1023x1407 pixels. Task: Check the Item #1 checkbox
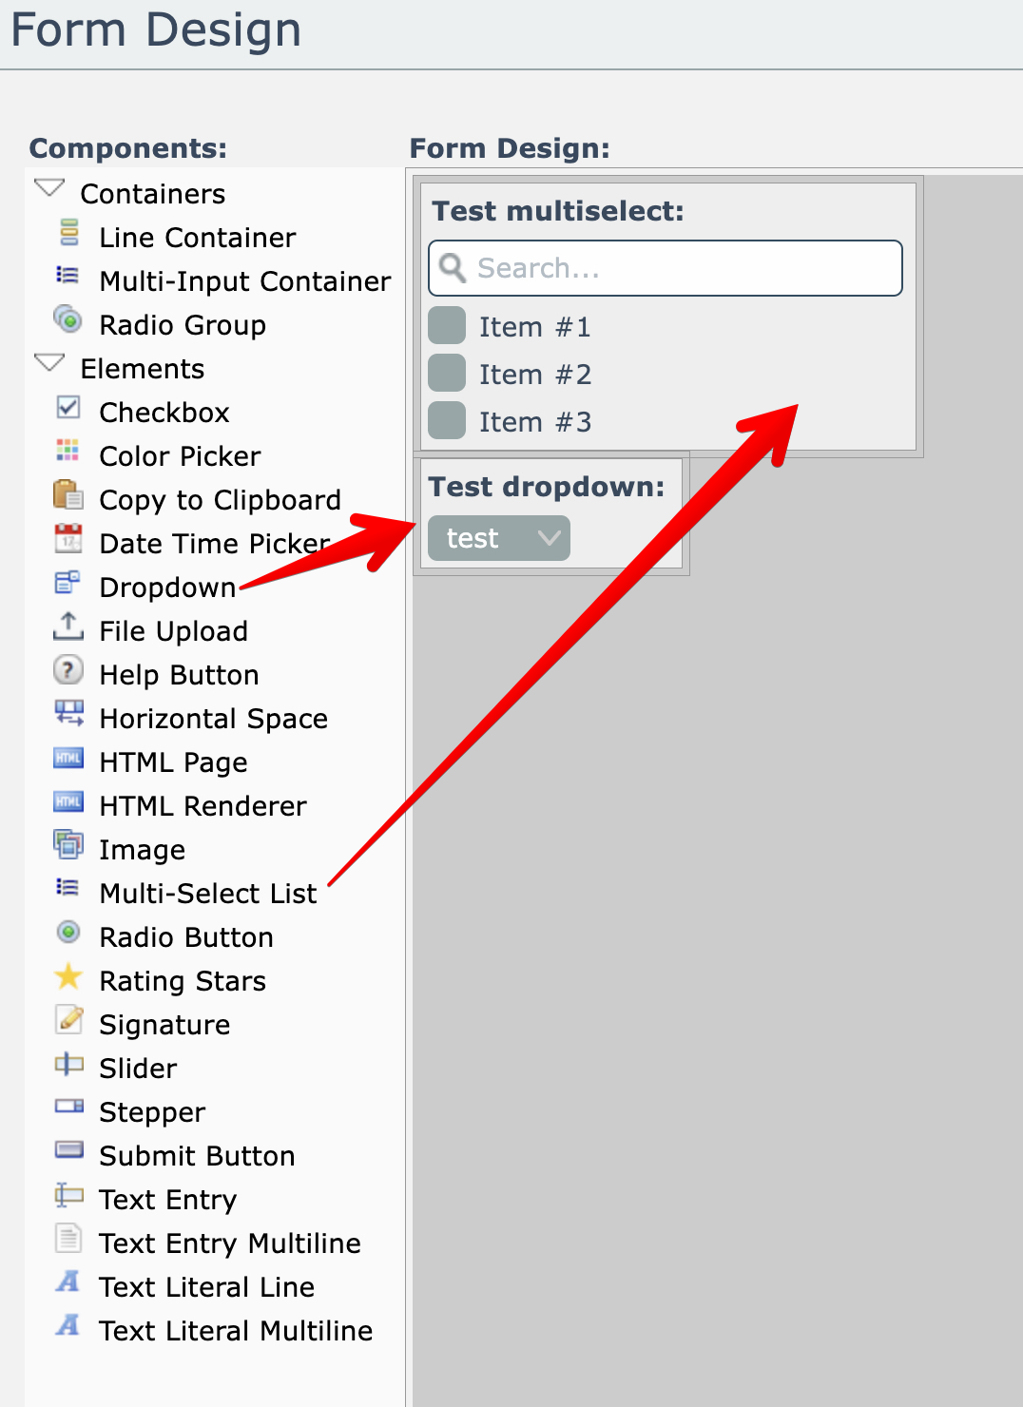(447, 325)
